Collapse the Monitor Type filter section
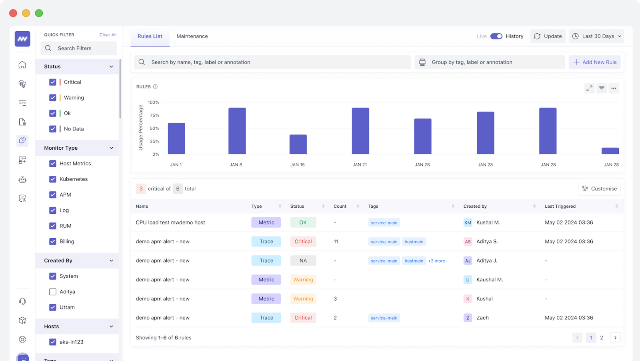Image resolution: width=640 pixels, height=361 pixels. (111, 148)
